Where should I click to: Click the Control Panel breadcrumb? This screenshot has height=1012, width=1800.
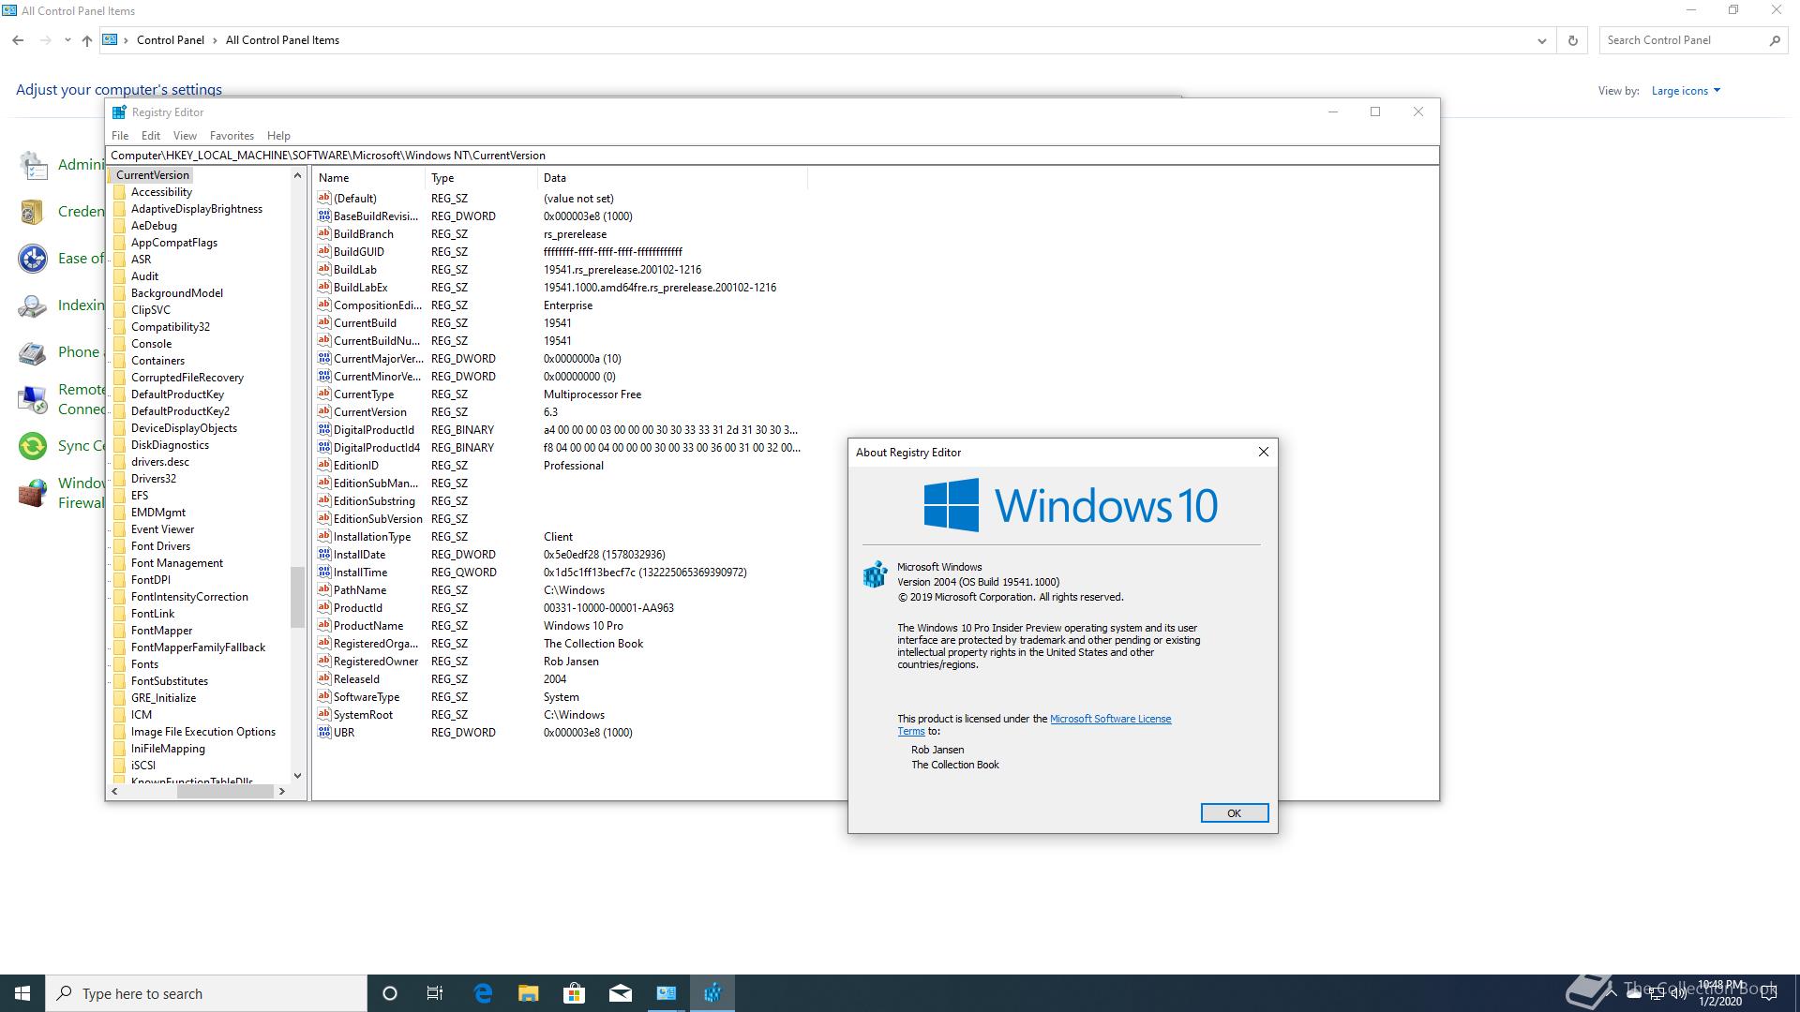coord(171,40)
